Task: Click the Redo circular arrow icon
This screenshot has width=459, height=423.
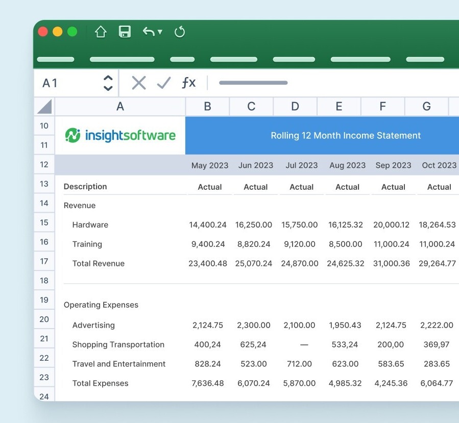Action: [x=179, y=32]
